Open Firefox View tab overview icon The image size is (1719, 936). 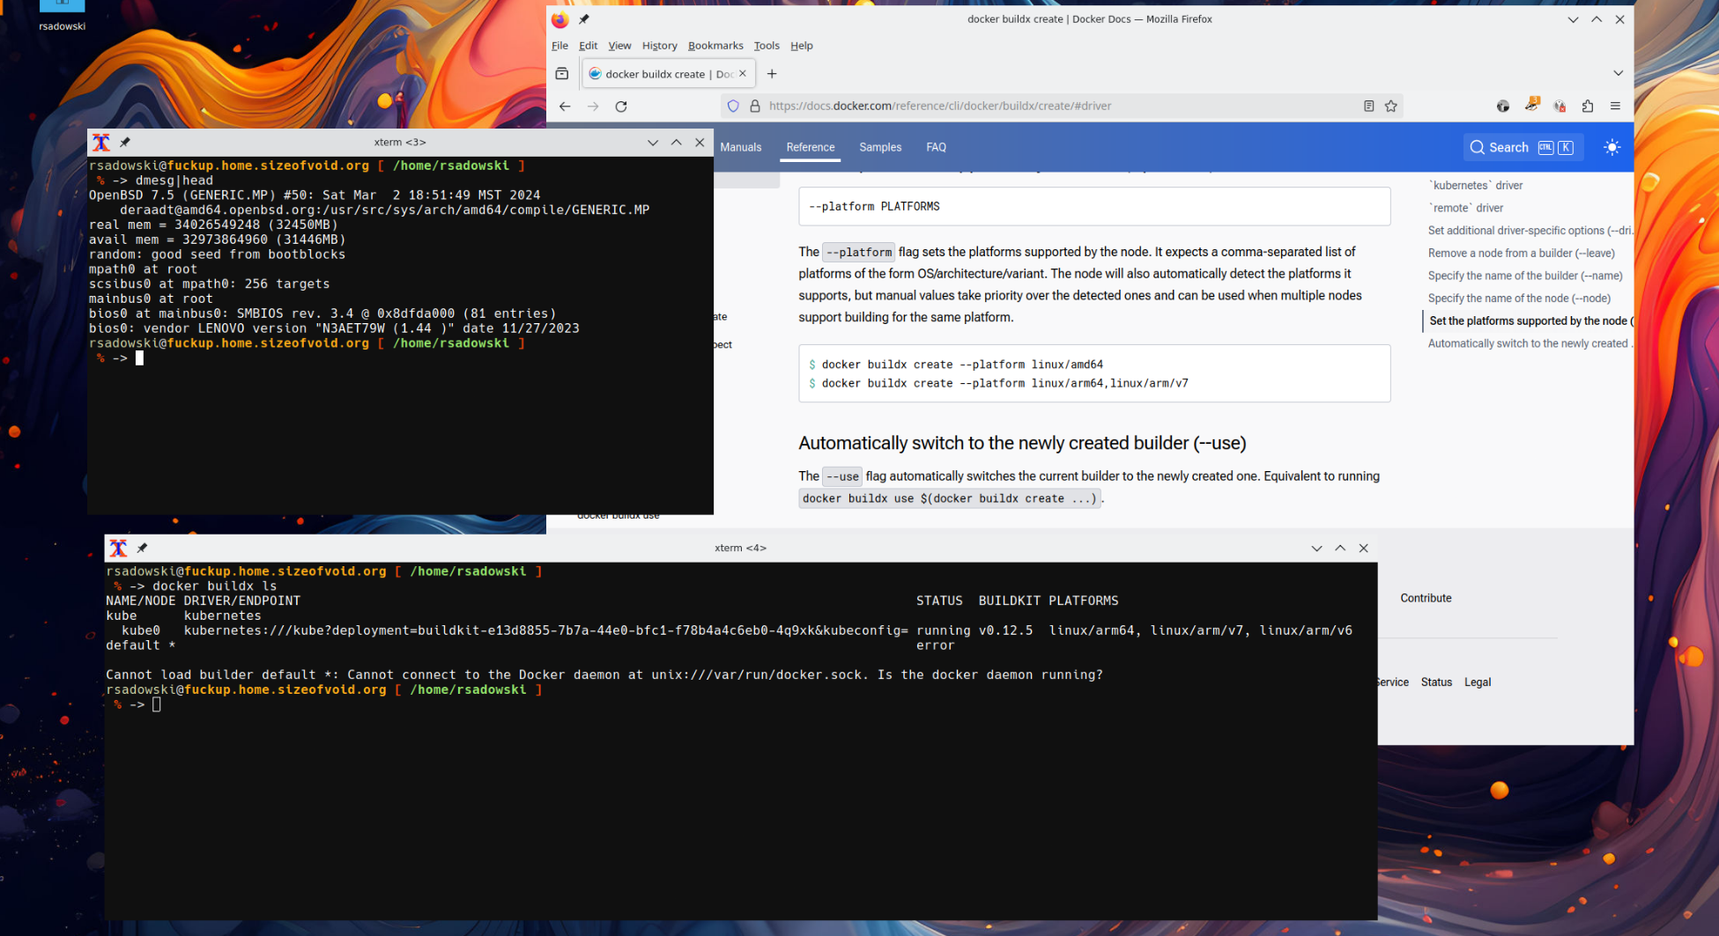562,74
